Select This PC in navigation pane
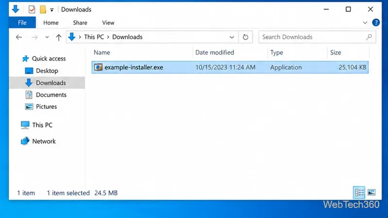The image size is (388, 218). click(42, 125)
